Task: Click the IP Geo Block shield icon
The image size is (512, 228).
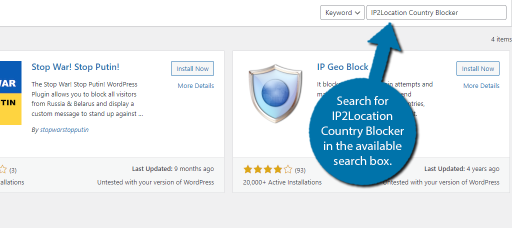Action: coord(275,93)
